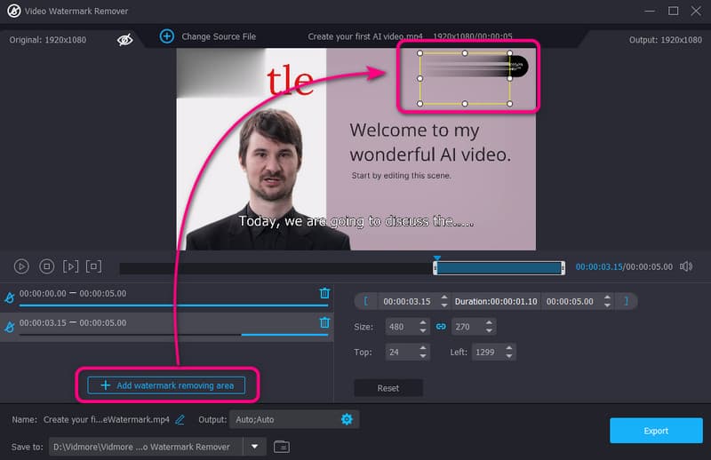This screenshot has width=711, height=460.
Task: Open output settings gear icon
Action: (347, 419)
